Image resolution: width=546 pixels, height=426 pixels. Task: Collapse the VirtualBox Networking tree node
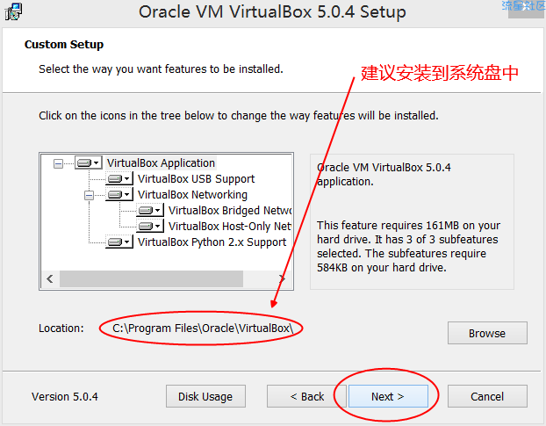point(90,195)
